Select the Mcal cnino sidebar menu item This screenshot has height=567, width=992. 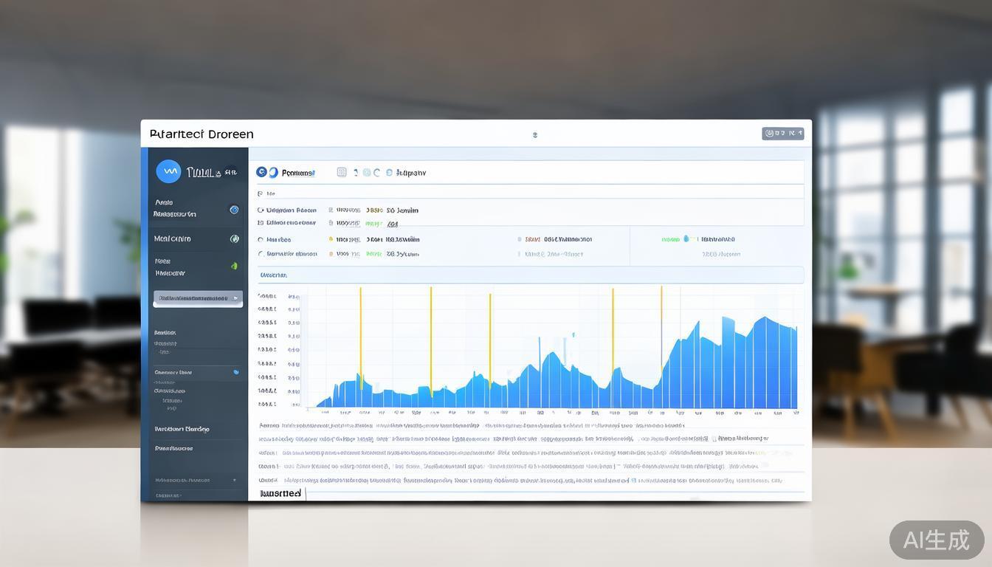pyautogui.click(x=173, y=239)
